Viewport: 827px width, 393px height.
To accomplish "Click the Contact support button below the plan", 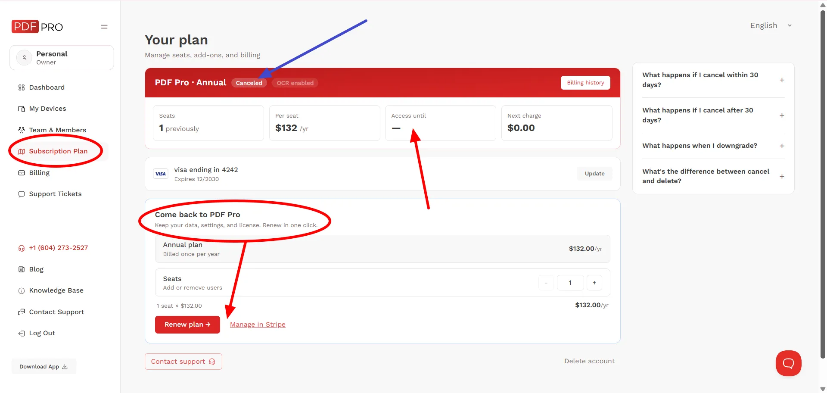I will tap(183, 362).
